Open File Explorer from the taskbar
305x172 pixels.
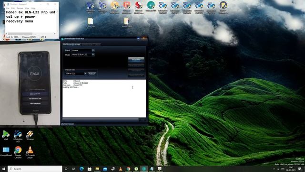pyautogui.click(x=97, y=169)
